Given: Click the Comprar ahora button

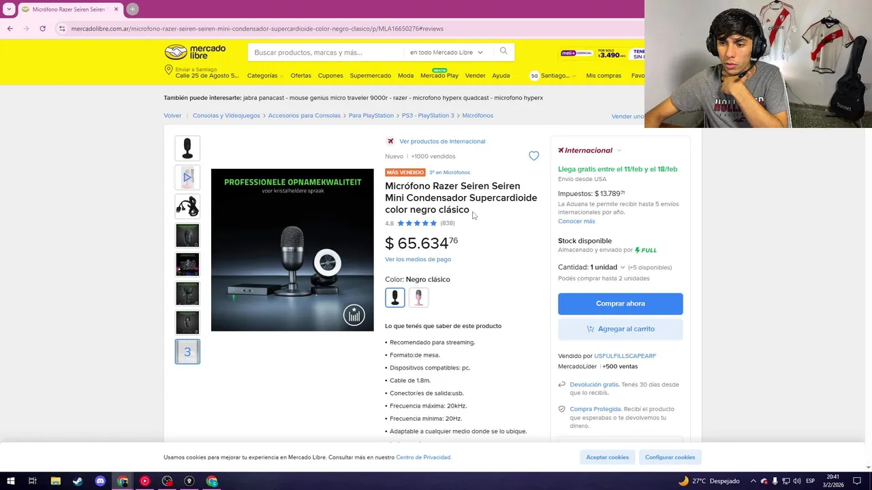Looking at the screenshot, I should (620, 304).
